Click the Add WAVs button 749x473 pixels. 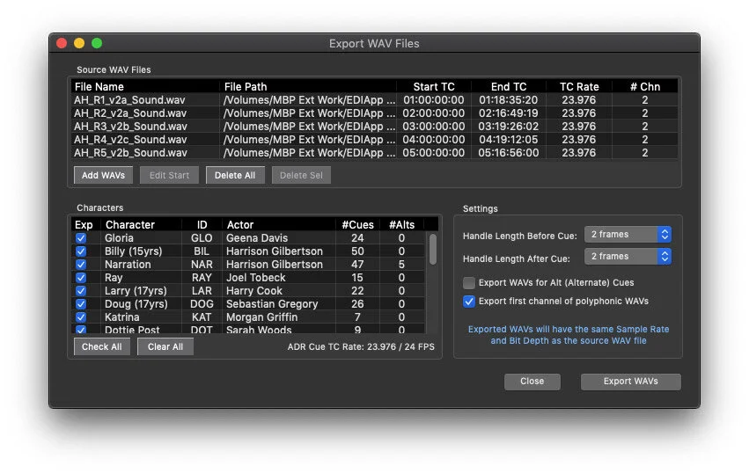(103, 175)
